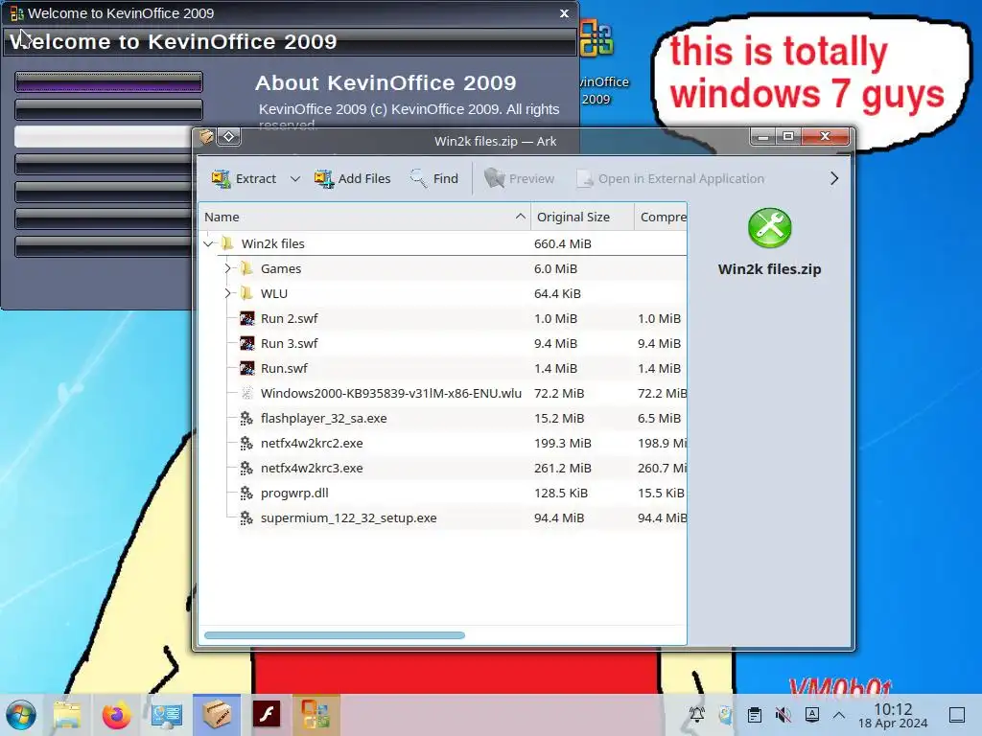Image resolution: width=982 pixels, height=736 pixels.
Task: Open the clipboard tray icon
Action: pyautogui.click(x=755, y=715)
